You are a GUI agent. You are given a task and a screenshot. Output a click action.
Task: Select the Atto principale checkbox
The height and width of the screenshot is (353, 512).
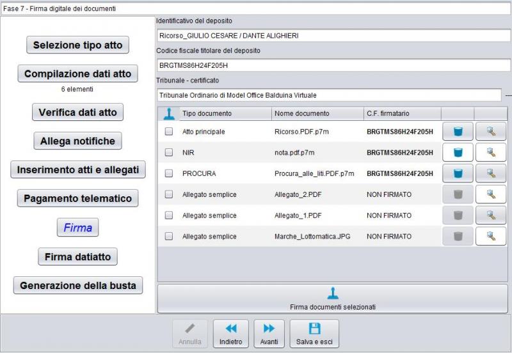pyautogui.click(x=169, y=131)
